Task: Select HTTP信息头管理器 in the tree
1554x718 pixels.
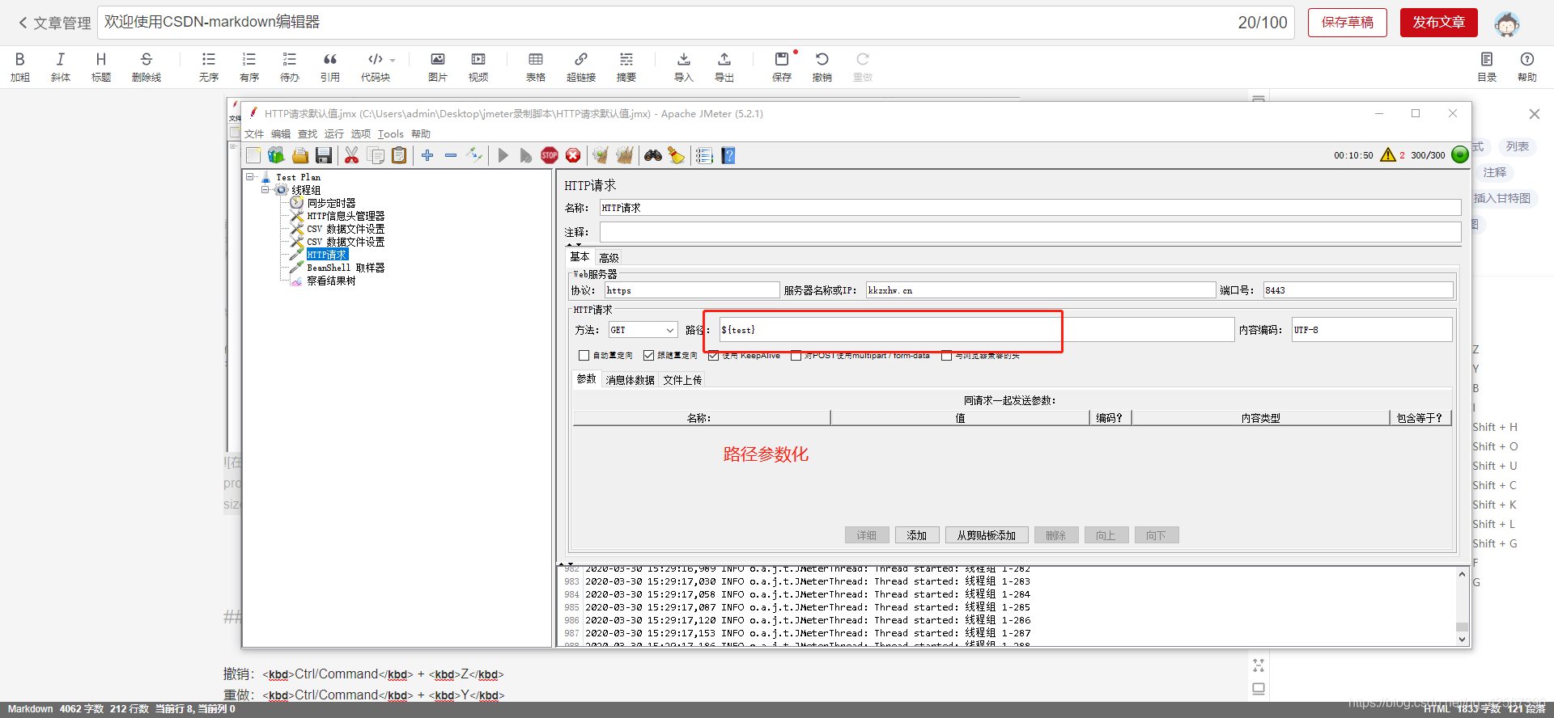Action: pos(346,216)
